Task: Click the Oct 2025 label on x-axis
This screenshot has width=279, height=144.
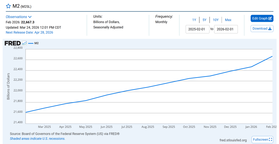Action: (189, 127)
